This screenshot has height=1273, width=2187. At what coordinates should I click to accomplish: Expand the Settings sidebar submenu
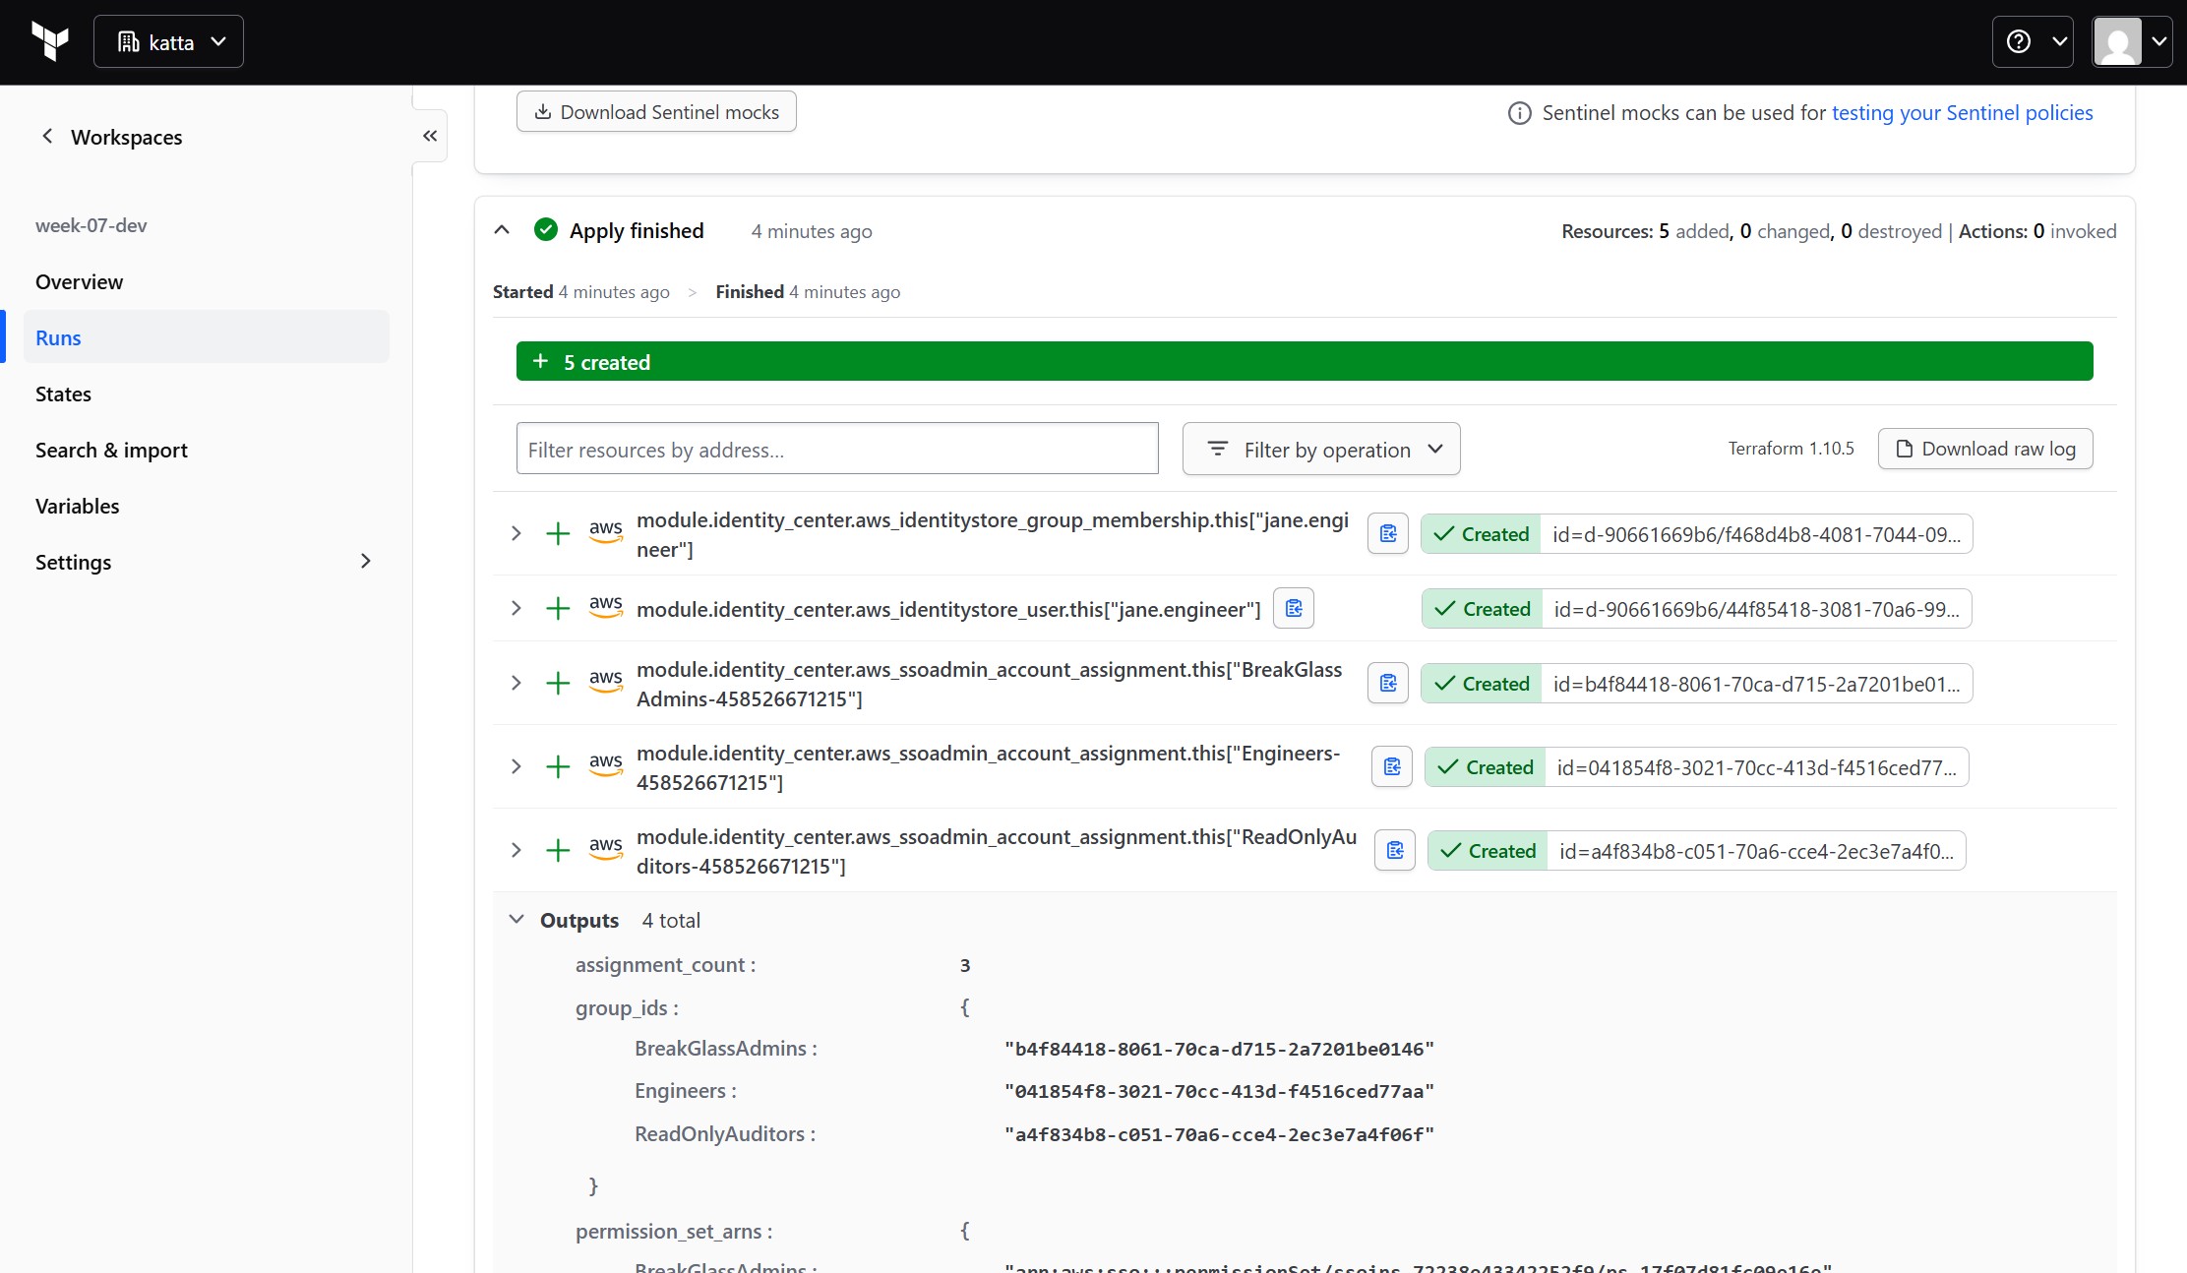(206, 562)
